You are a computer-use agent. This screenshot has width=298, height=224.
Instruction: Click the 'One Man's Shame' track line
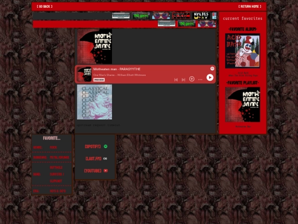click(x=120, y=75)
